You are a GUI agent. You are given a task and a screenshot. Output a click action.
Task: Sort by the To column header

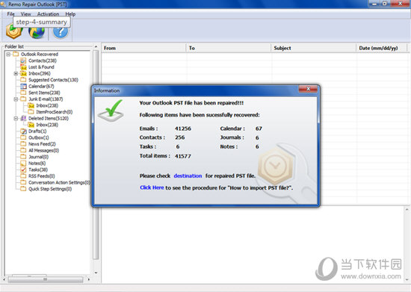click(x=229, y=49)
